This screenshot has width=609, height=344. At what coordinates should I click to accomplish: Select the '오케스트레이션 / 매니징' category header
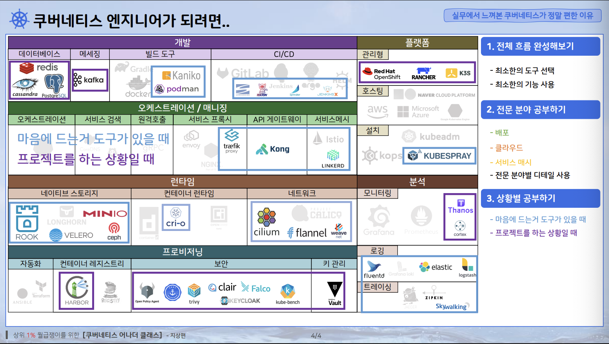[x=183, y=108]
